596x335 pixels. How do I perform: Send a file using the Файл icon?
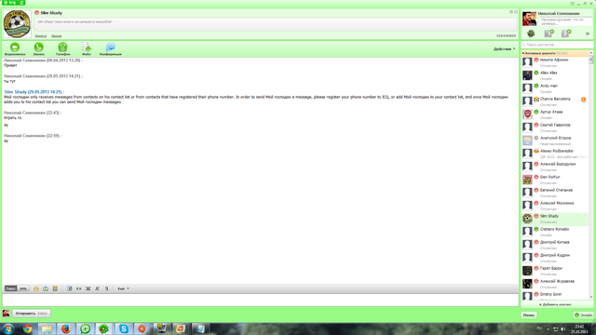(x=87, y=48)
